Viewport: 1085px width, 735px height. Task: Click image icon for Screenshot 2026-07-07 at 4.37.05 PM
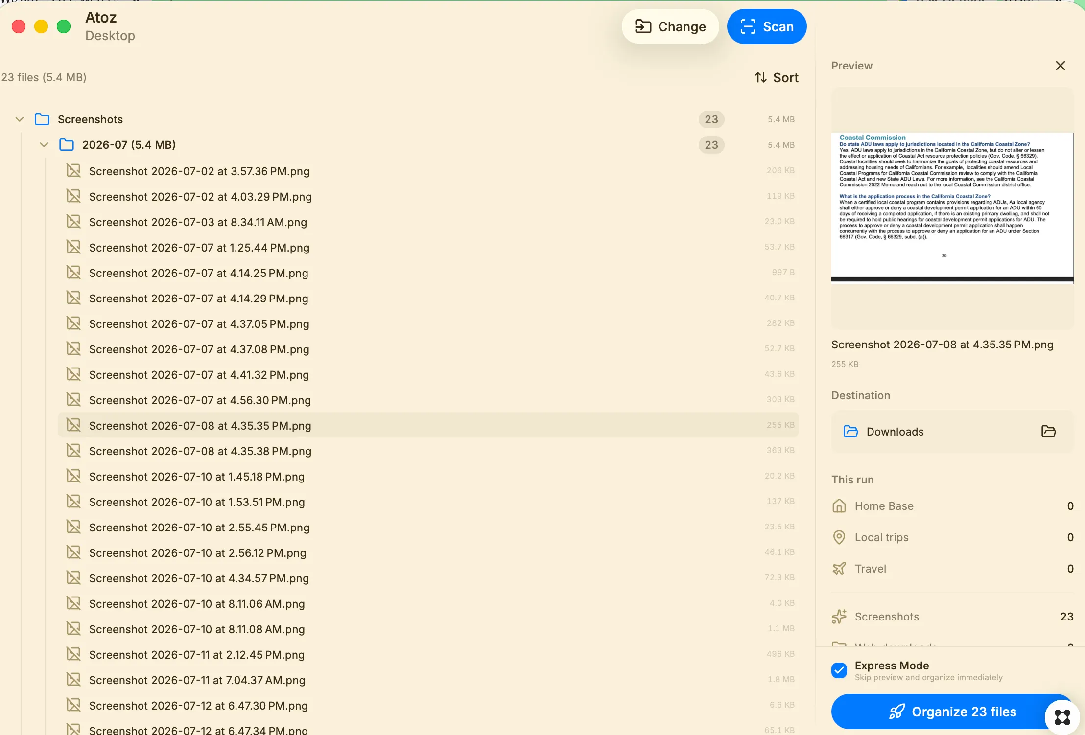[73, 323]
